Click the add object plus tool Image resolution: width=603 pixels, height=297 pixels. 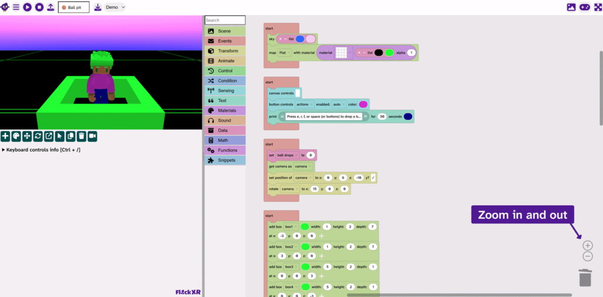point(5,136)
